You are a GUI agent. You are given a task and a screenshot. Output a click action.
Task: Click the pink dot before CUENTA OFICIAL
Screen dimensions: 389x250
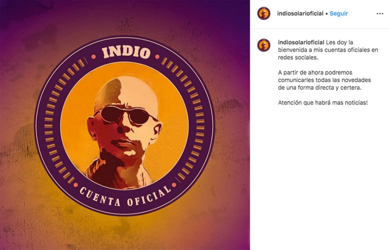[76, 185]
